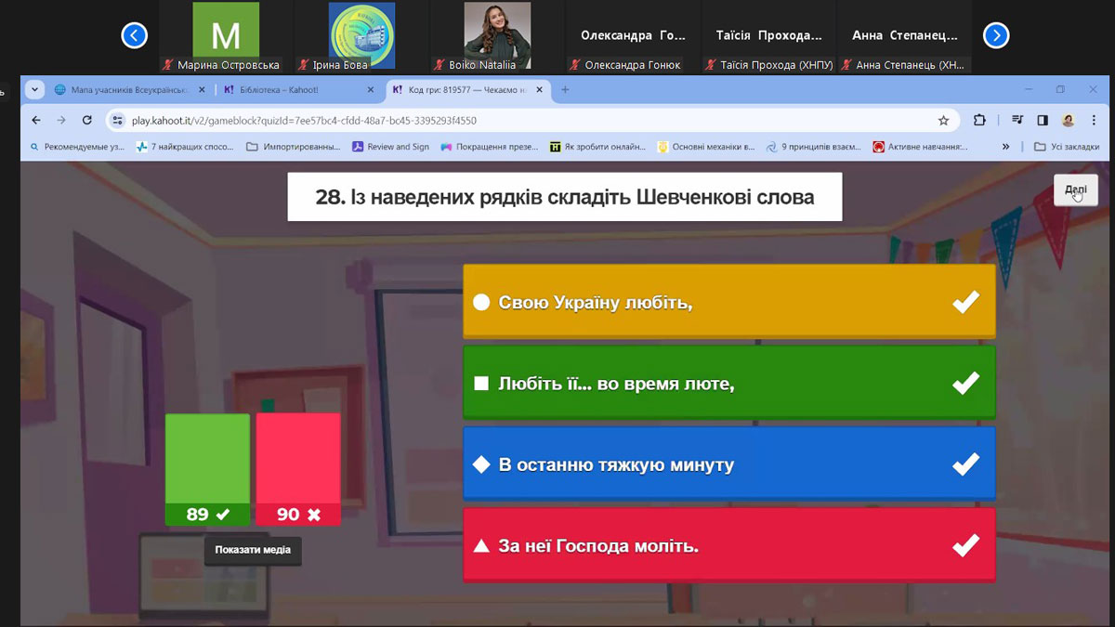Expand the tab search dropdown arrow

click(35, 90)
